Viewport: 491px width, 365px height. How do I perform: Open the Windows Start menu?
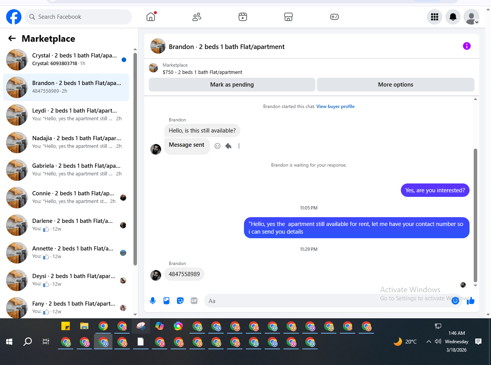9,342
